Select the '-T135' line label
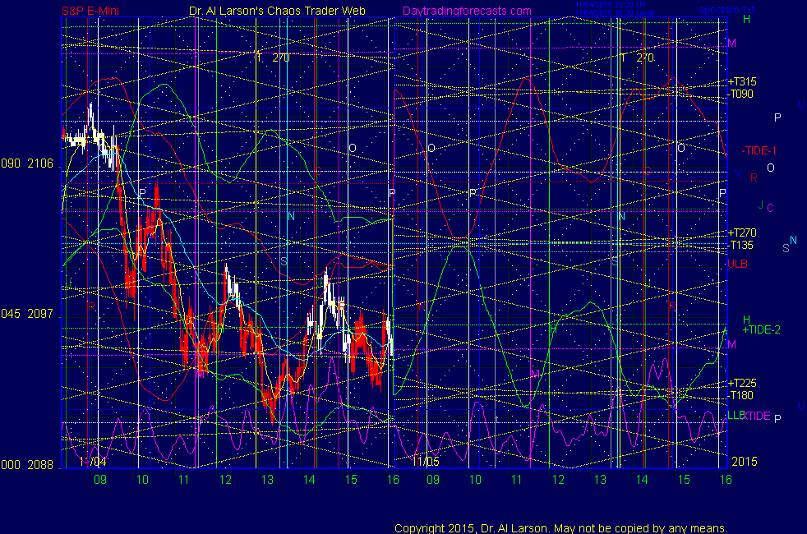Image resolution: width=807 pixels, height=534 pixels. (x=740, y=245)
